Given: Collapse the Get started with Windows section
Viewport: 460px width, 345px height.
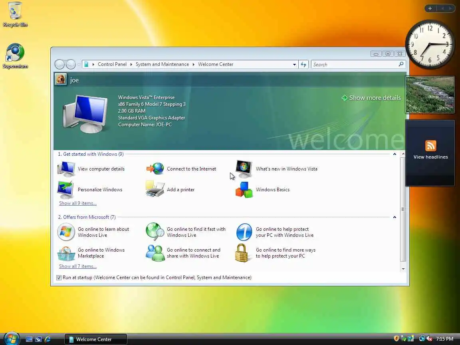Looking at the screenshot, I should 395,154.
